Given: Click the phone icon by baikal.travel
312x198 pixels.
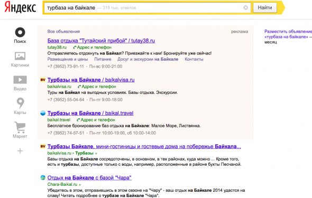Looking at the screenshot, I should pos(78,120).
